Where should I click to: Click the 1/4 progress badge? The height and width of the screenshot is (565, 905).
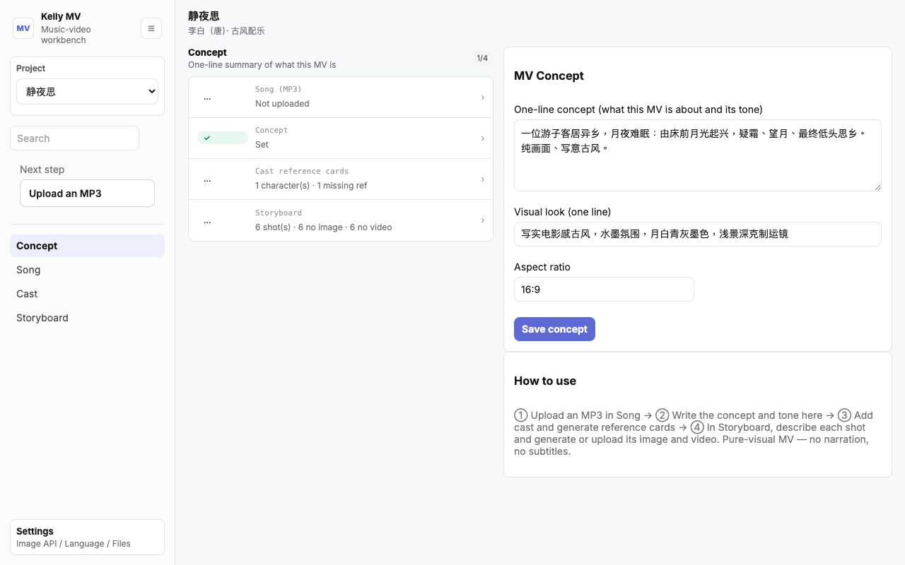[x=482, y=58]
